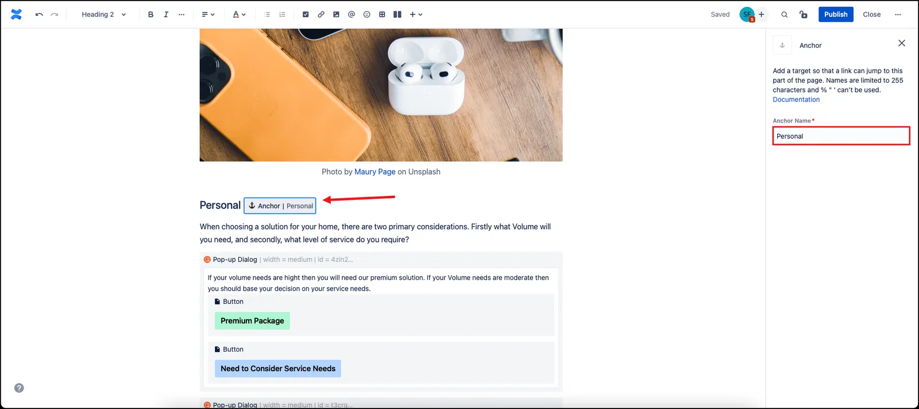
Task: Insert a column layout
Action: [397, 14]
